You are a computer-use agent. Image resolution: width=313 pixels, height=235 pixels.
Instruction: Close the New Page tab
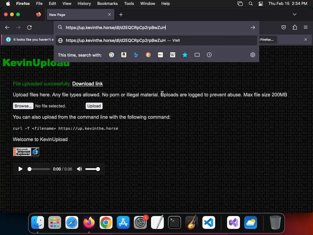(x=109, y=14)
